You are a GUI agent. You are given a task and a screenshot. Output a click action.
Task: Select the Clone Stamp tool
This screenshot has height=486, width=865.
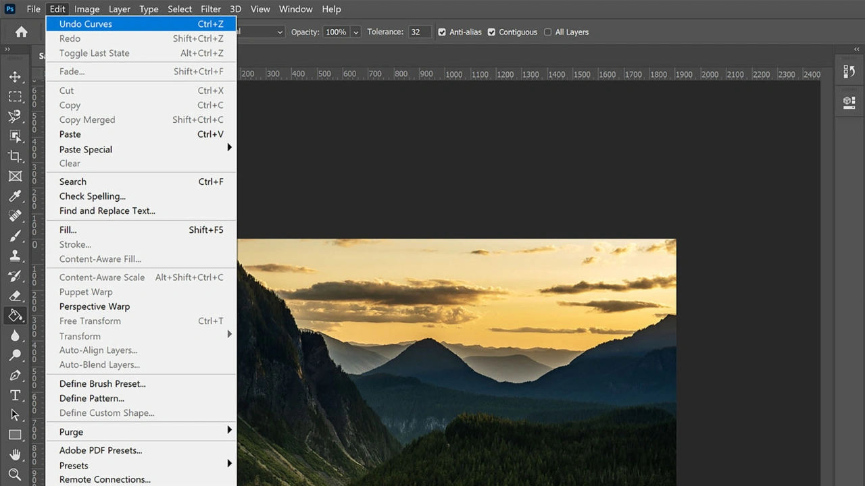click(x=15, y=255)
